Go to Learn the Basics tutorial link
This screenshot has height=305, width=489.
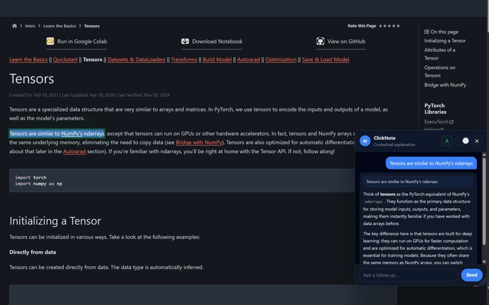point(29,59)
